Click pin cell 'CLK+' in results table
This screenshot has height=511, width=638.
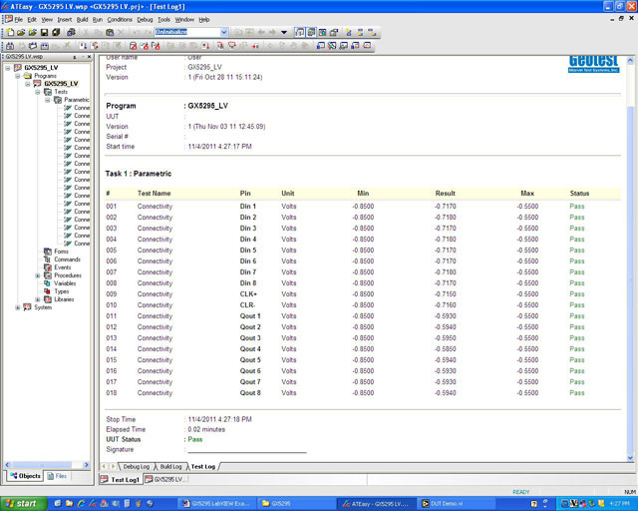[x=248, y=294]
